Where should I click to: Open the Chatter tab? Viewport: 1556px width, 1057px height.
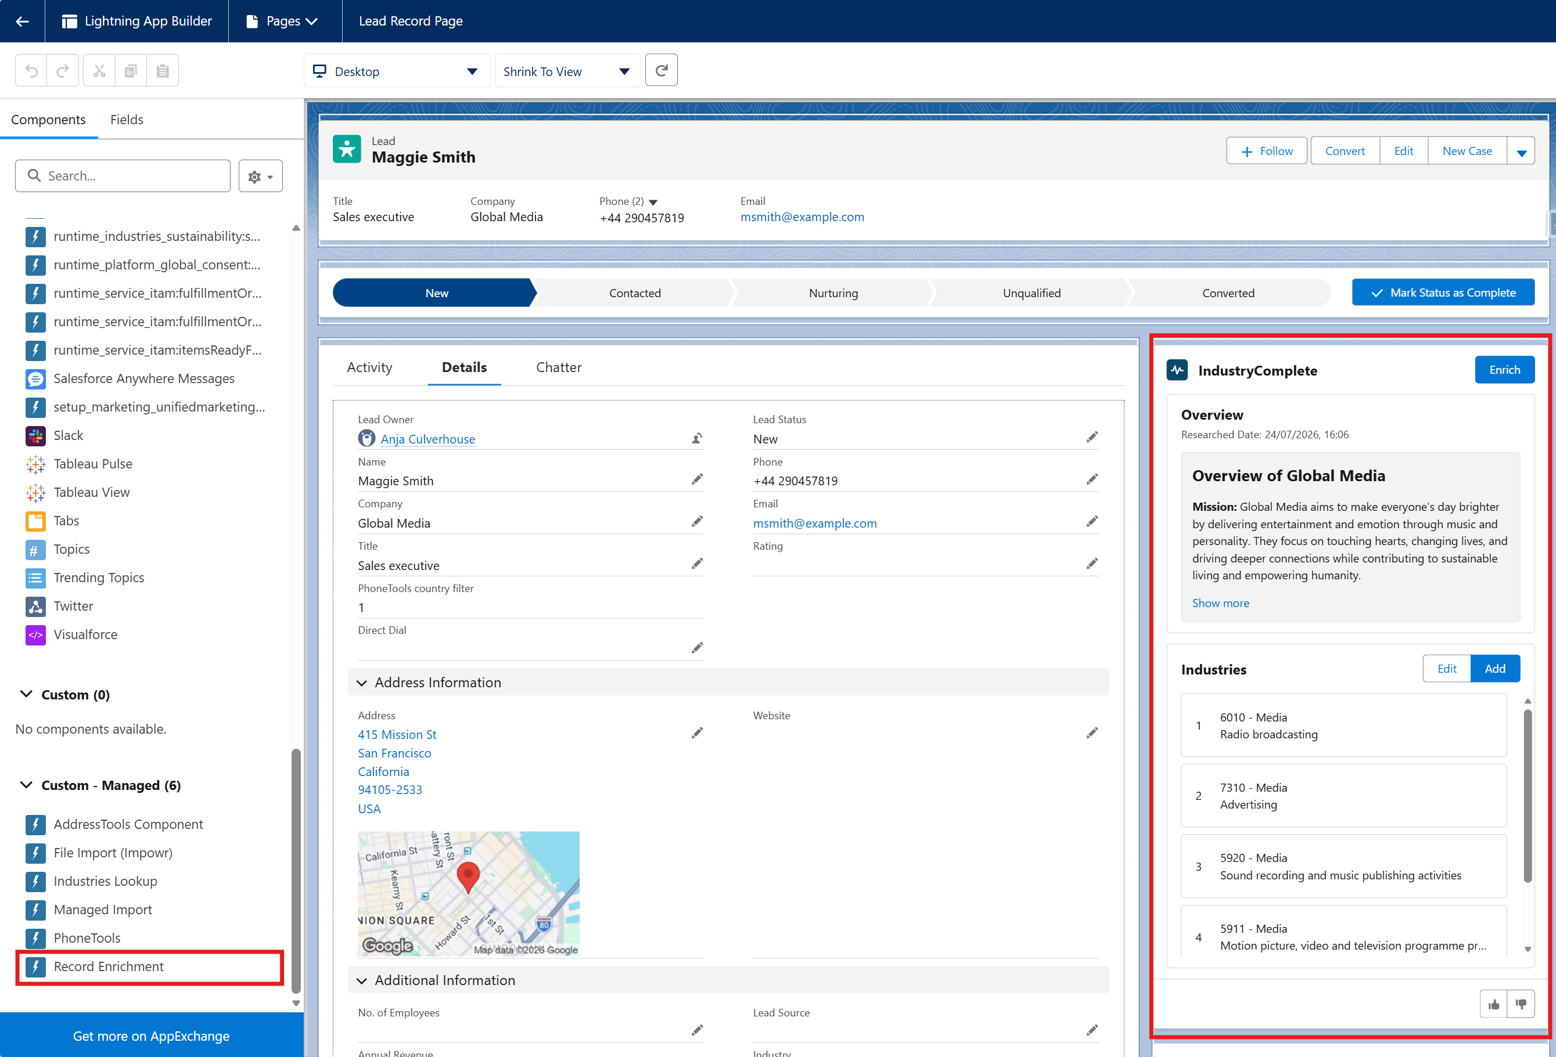pyautogui.click(x=558, y=367)
